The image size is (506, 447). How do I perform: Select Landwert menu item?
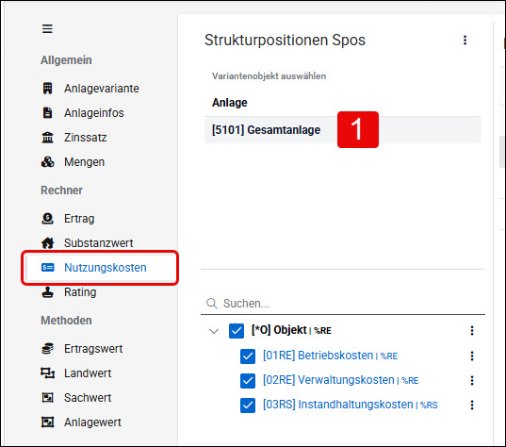(88, 373)
